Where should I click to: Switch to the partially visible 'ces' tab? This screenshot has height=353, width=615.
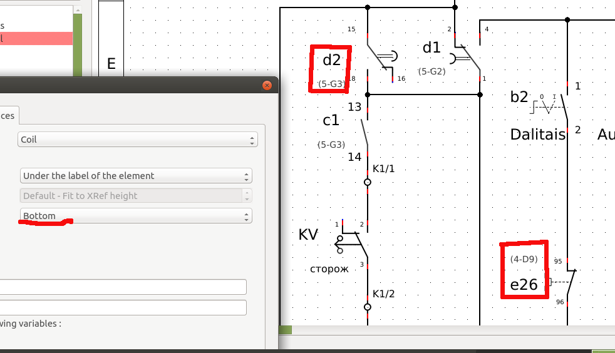(9, 116)
